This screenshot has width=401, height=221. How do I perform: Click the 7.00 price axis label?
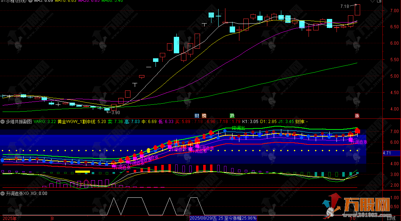(x=394, y=11)
